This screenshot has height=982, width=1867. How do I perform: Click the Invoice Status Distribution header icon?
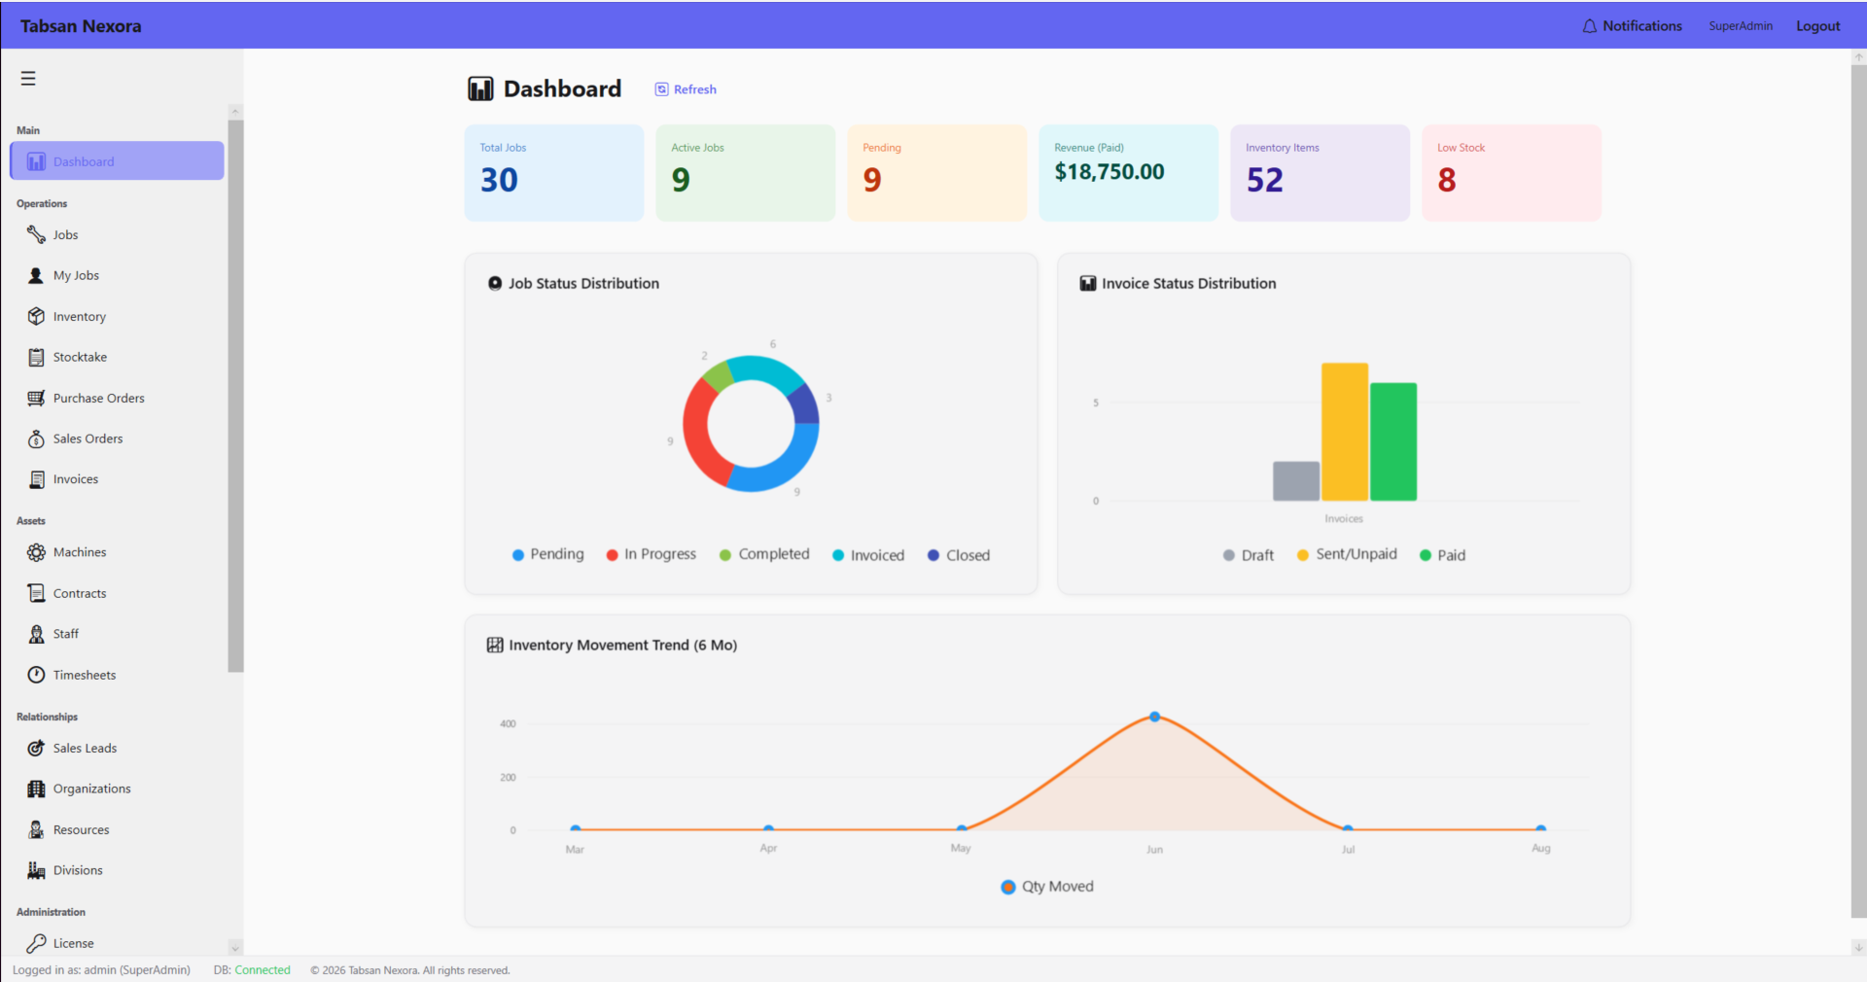click(1088, 283)
